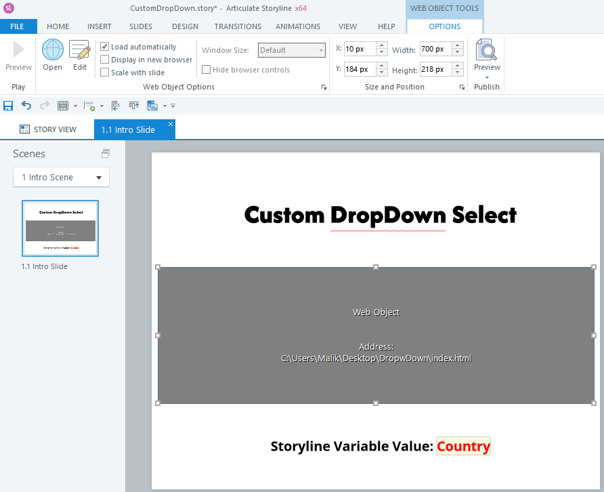Check the Scale with slide box
The image size is (604, 492).
point(105,73)
